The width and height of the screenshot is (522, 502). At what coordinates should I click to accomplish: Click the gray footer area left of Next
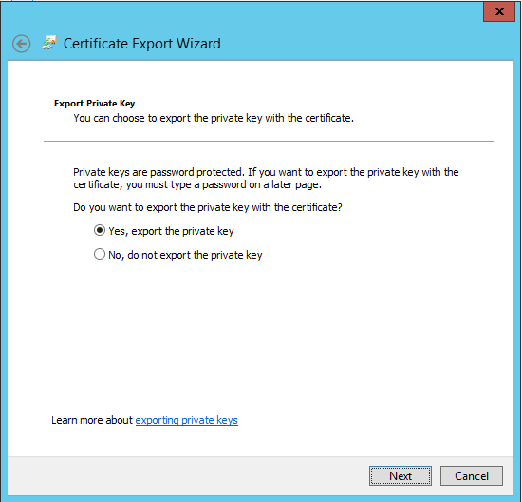186,475
